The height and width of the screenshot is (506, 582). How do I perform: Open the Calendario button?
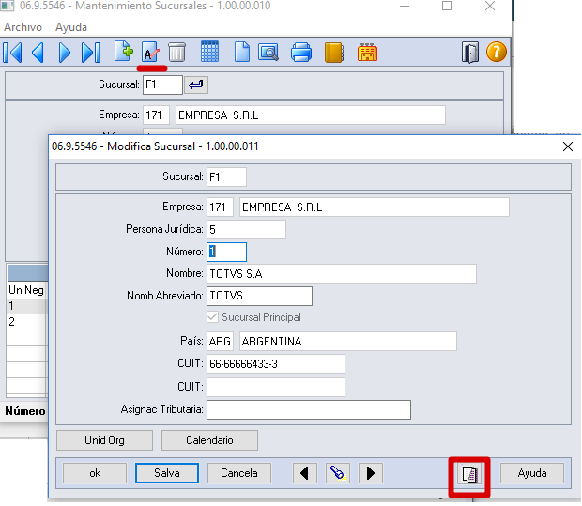[x=209, y=440]
